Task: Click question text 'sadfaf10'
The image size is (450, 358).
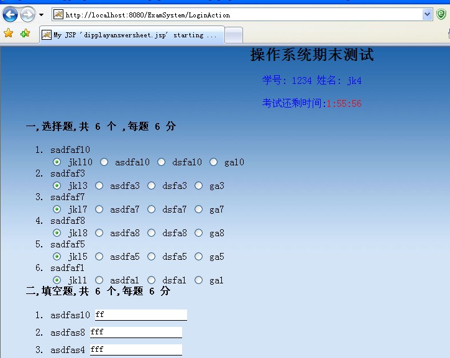Action: (70, 150)
